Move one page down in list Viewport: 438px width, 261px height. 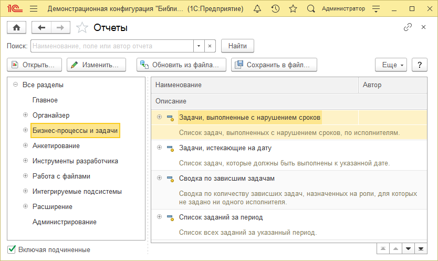coord(408,248)
